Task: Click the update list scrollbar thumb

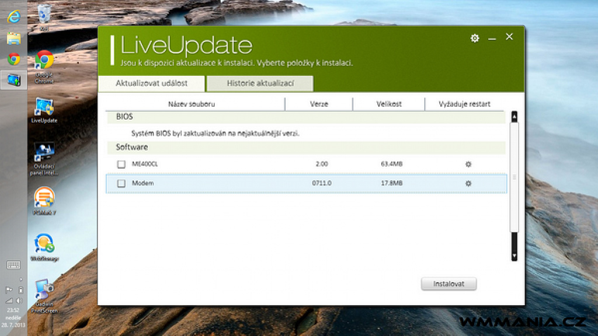Action: [x=514, y=177]
